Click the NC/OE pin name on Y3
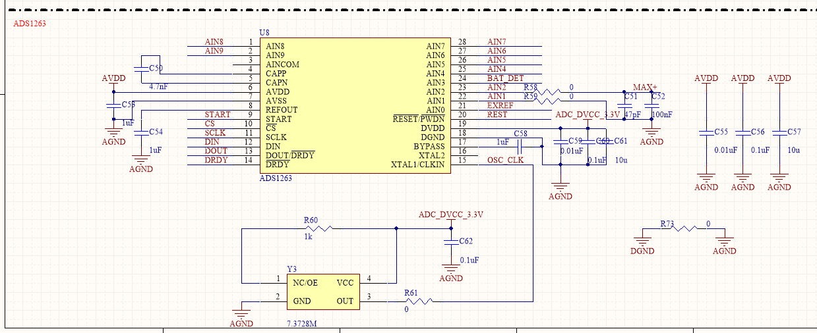 [x=305, y=283]
